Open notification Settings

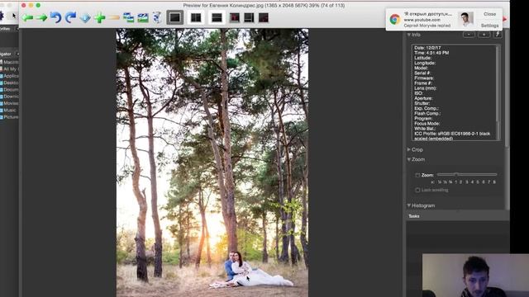click(489, 26)
